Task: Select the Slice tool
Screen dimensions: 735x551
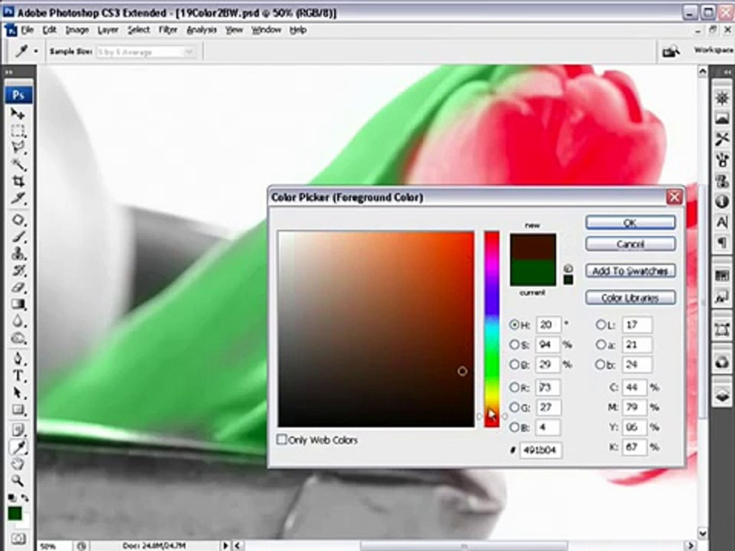Action: 18,198
